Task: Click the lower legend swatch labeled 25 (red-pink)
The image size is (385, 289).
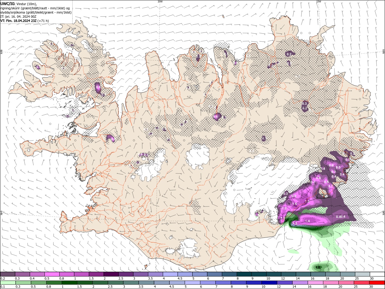Action: click(x=362, y=283)
